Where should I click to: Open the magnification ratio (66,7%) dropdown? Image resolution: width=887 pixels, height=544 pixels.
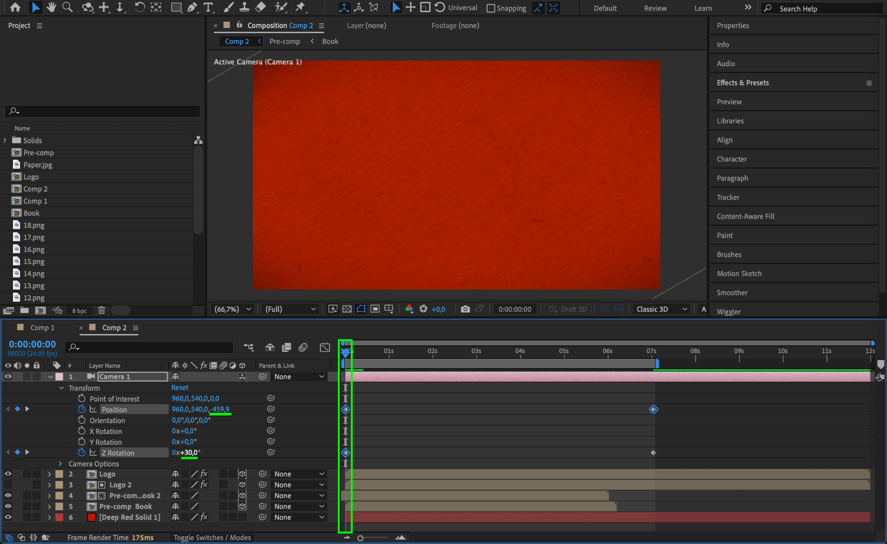coord(233,309)
